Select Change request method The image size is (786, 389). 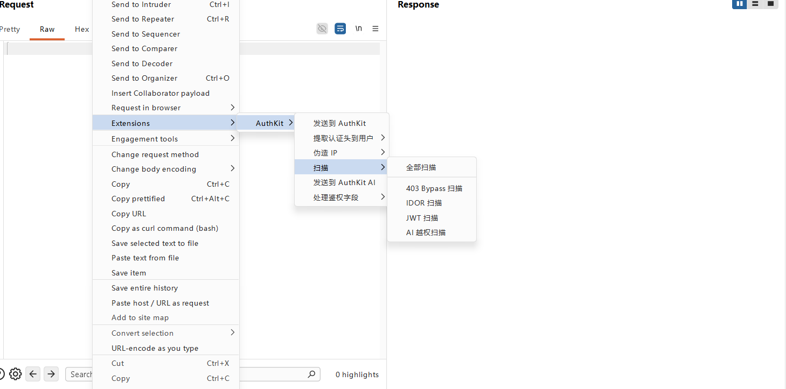tap(166, 154)
